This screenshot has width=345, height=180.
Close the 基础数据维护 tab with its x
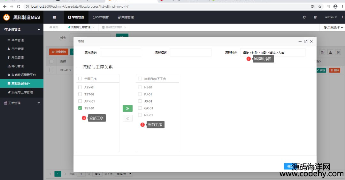pos(125,27)
